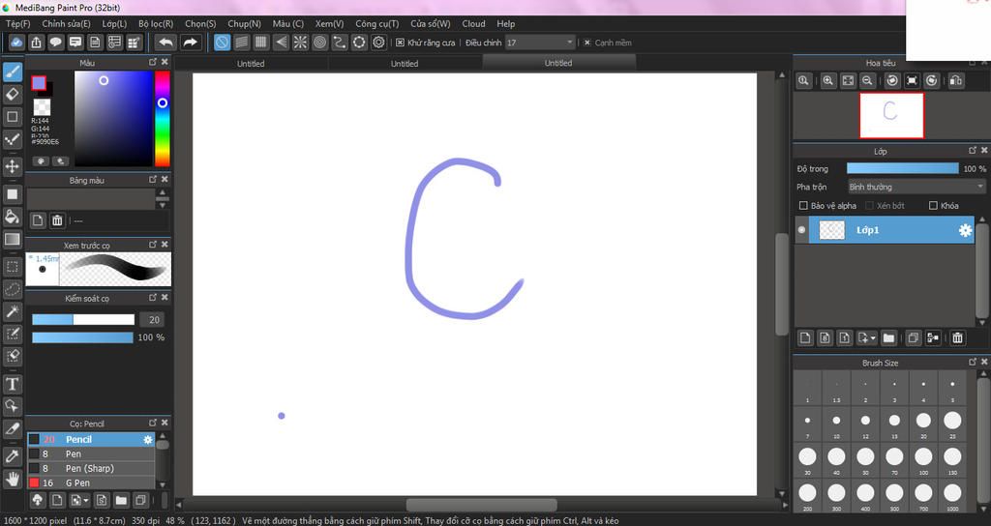
Task: Enable parallel lines snap guide
Action: tap(241, 43)
